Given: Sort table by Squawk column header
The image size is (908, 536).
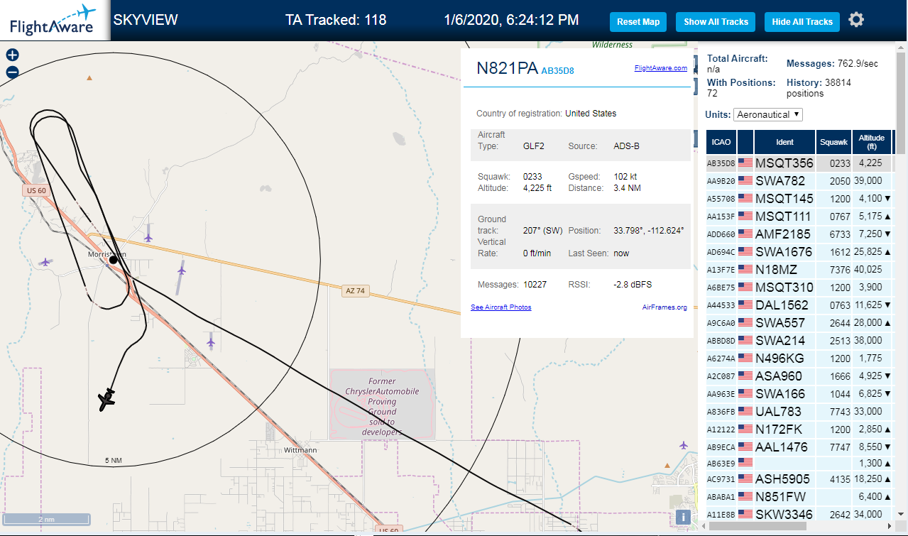Looking at the screenshot, I should [x=834, y=142].
